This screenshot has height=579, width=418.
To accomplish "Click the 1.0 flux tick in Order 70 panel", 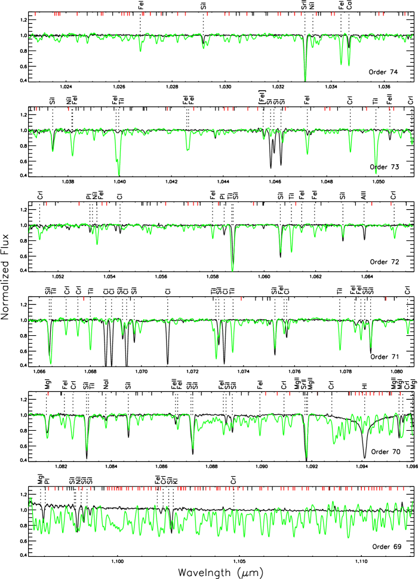I will point(23,415).
